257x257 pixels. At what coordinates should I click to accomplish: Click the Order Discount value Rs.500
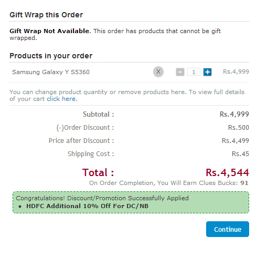pos(239,128)
